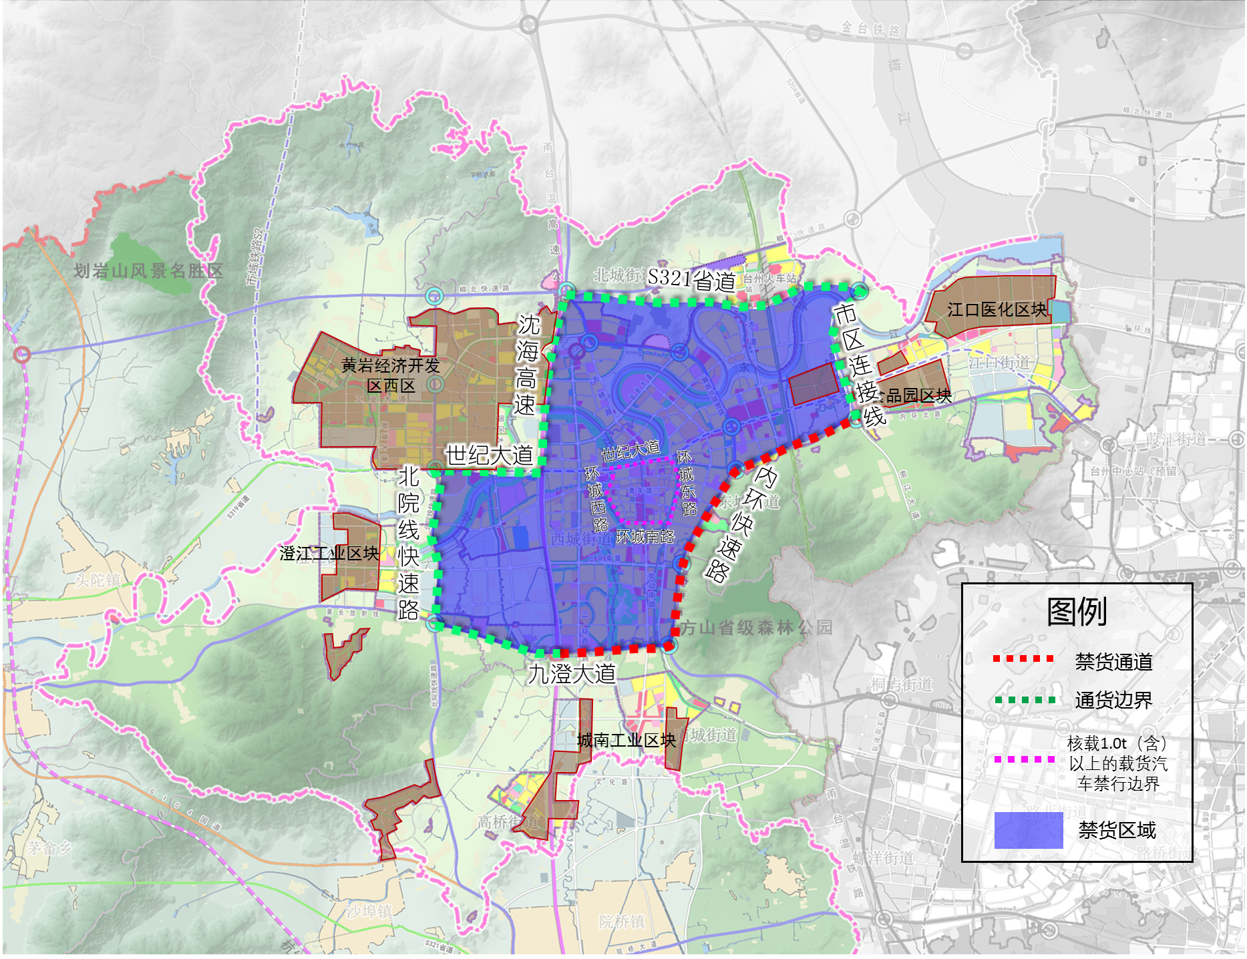Click the blue 禁货区域 legend rectangle

pos(1029,830)
